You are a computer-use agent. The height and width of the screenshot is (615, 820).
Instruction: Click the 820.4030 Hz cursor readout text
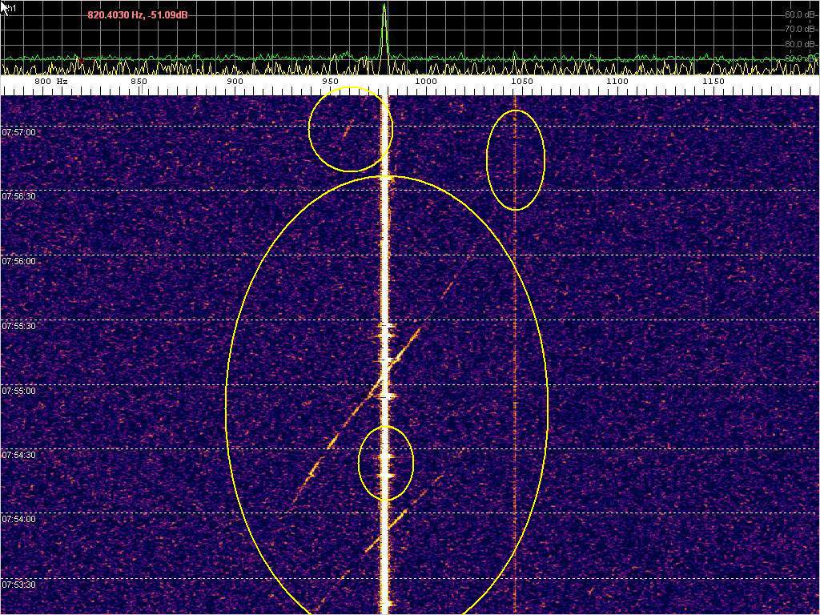[138, 14]
